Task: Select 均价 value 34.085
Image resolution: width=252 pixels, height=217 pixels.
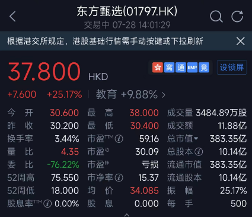Action: (x=144, y=191)
